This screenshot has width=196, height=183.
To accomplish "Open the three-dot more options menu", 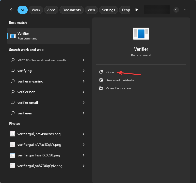I will pos(186,10).
